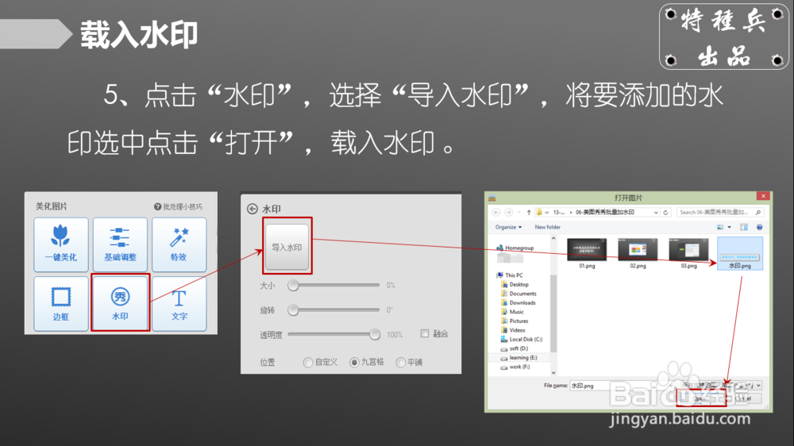794x446 pixels.
Task: Select the 03.png thumbnail
Action: pyautogui.click(x=688, y=254)
